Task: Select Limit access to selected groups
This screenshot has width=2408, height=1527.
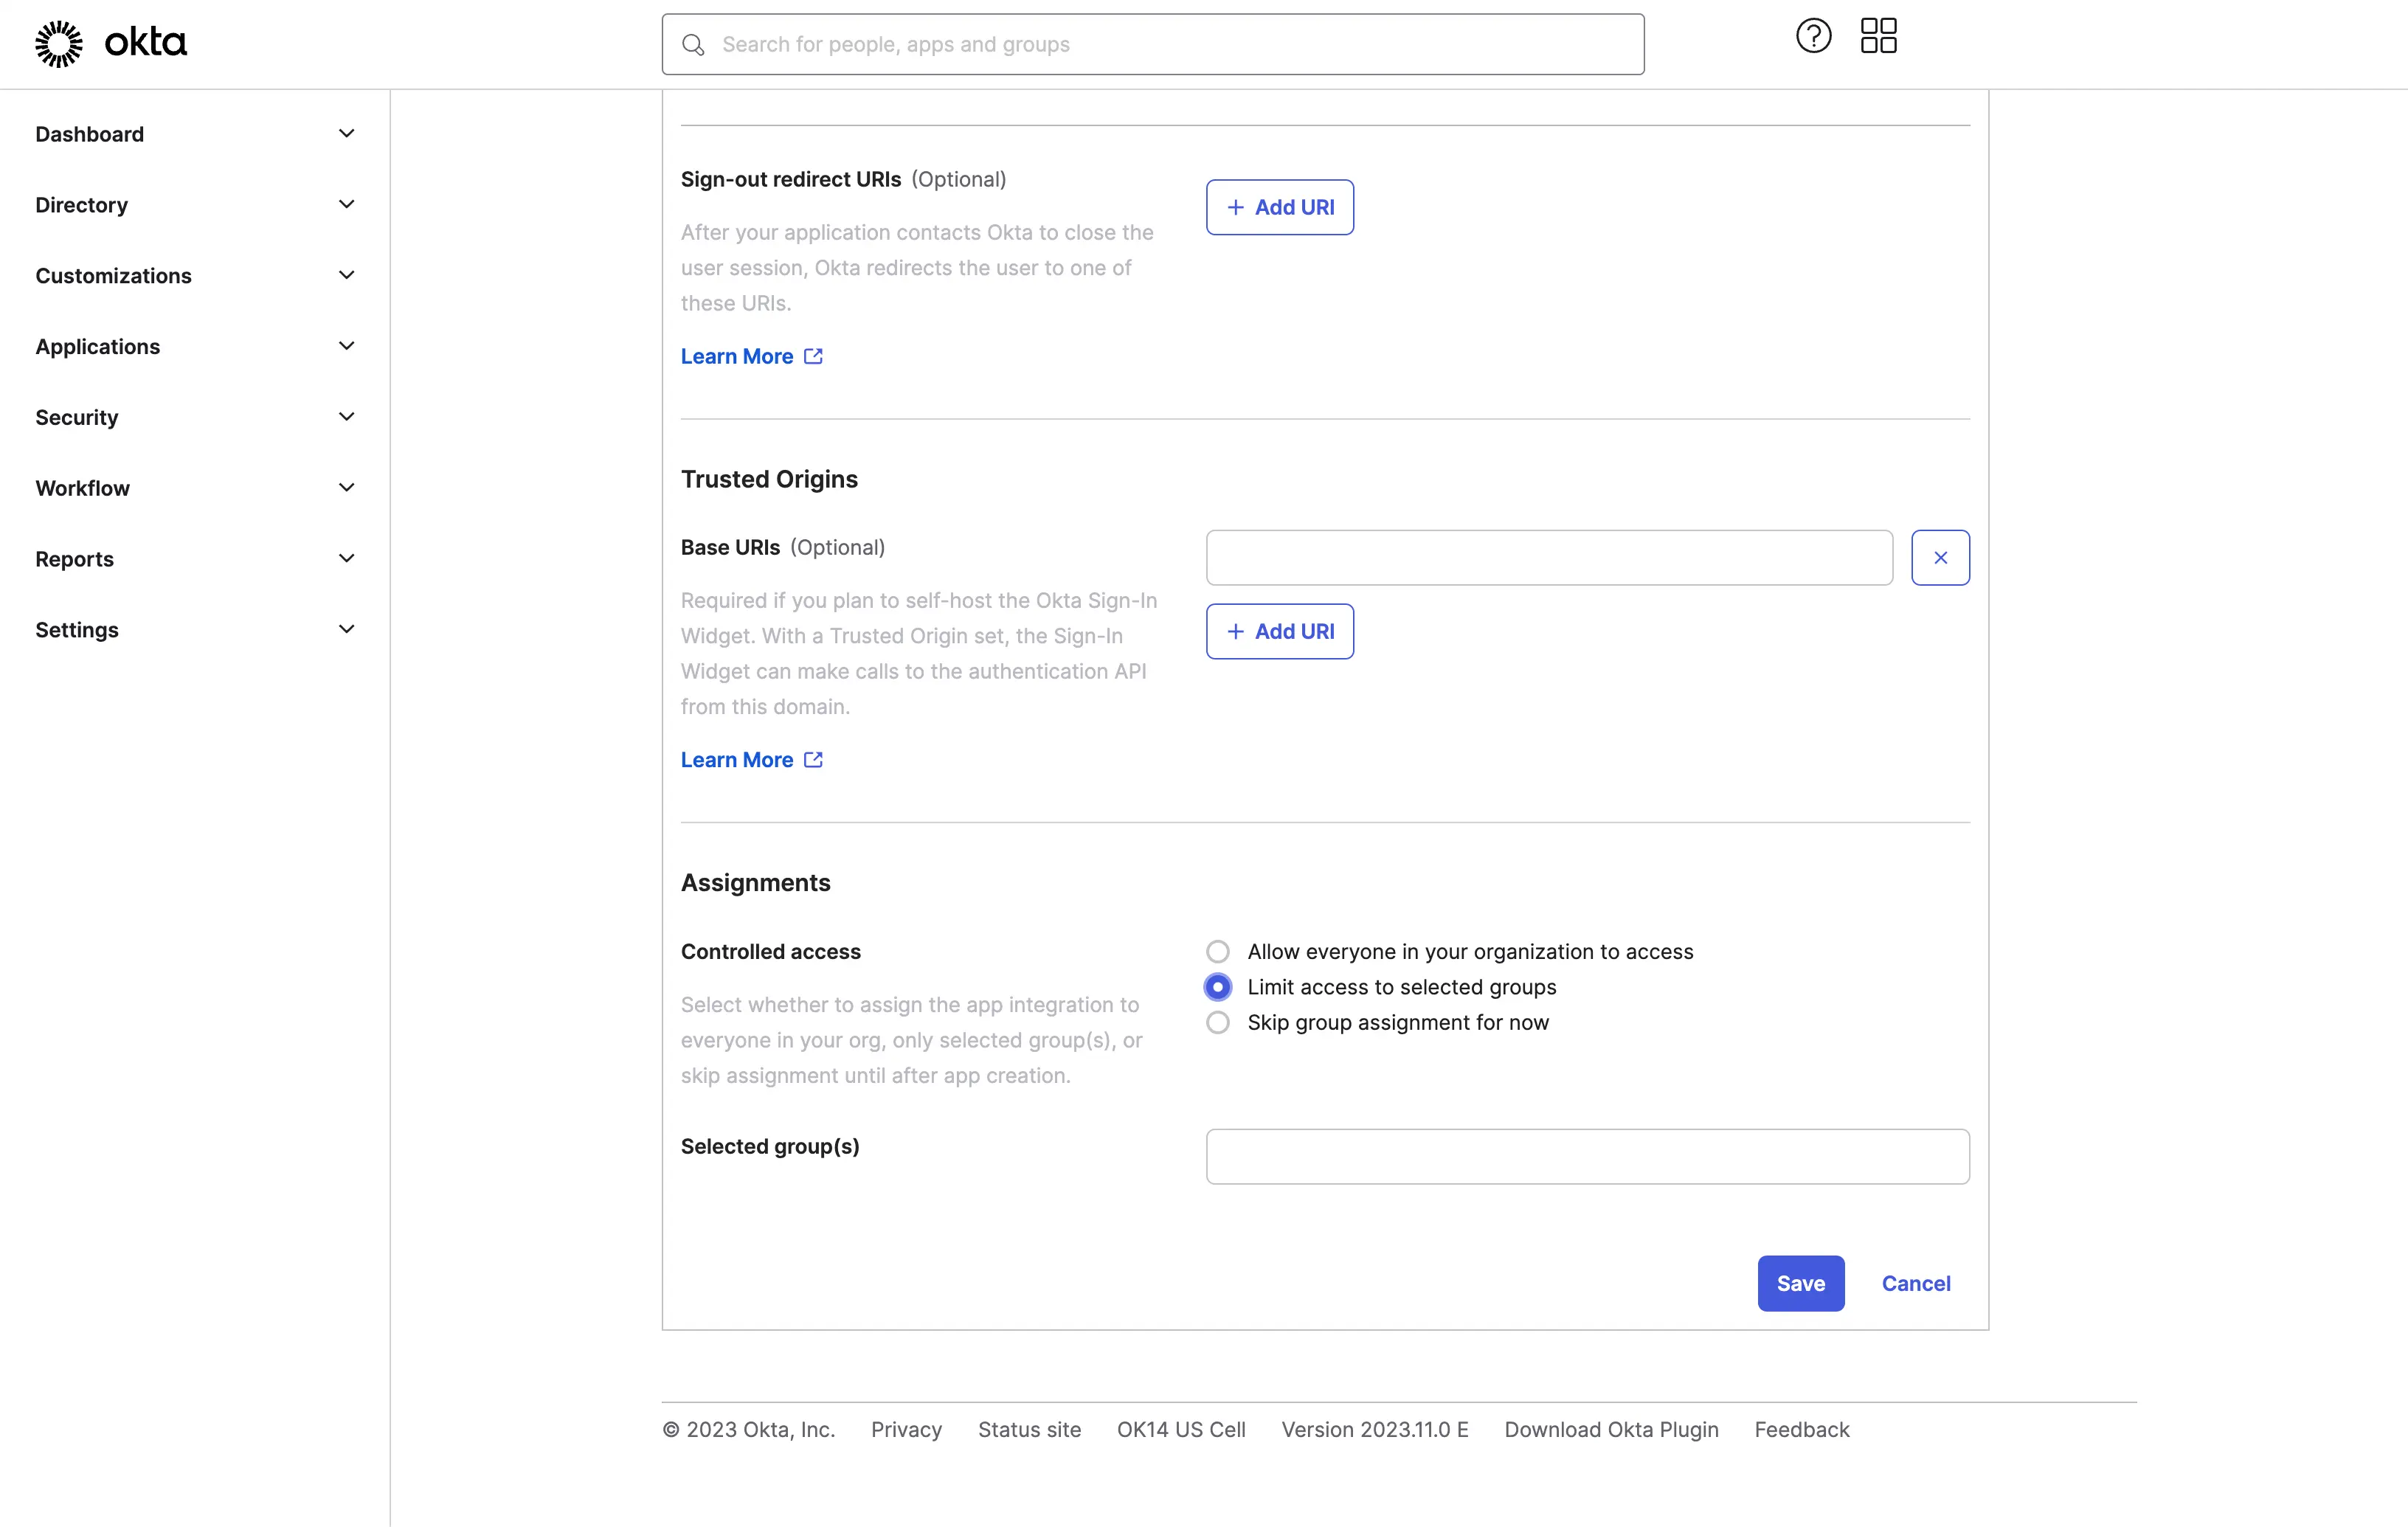Action: pos(1218,986)
